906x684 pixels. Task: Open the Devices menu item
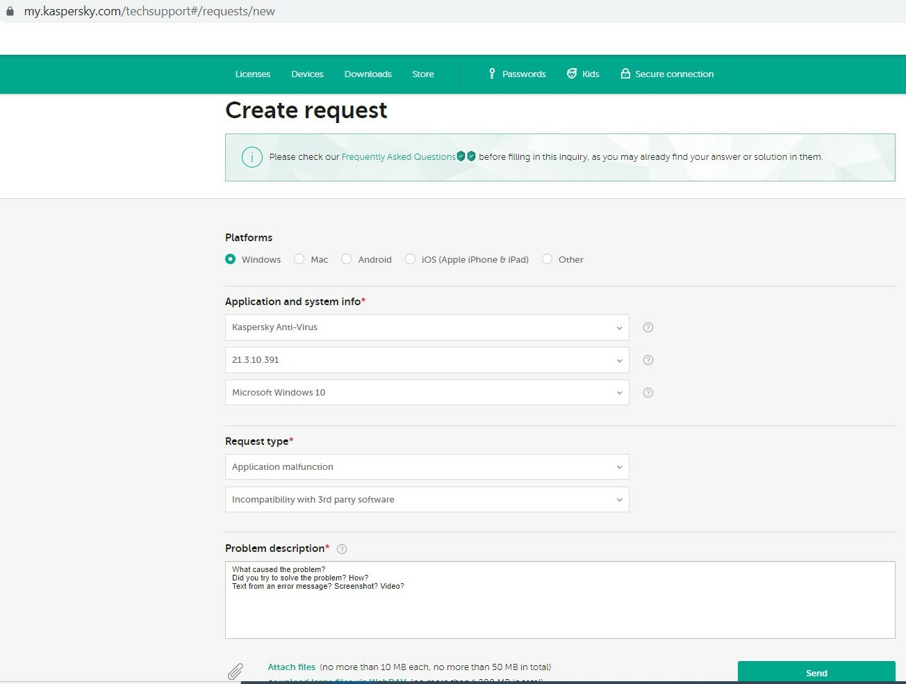coord(307,74)
